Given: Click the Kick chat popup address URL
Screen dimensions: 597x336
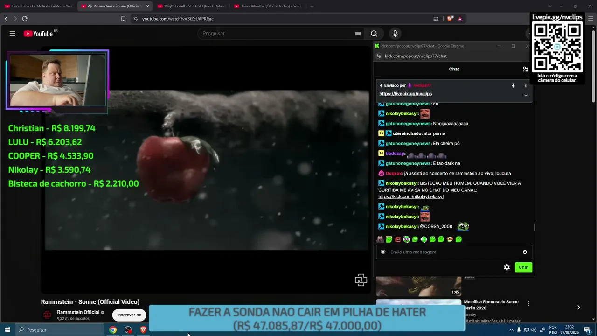Looking at the screenshot, I should [416, 56].
